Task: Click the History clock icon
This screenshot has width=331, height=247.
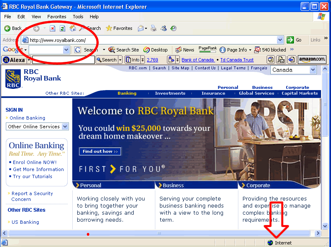Action: pyautogui.click(x=173, y=28)
